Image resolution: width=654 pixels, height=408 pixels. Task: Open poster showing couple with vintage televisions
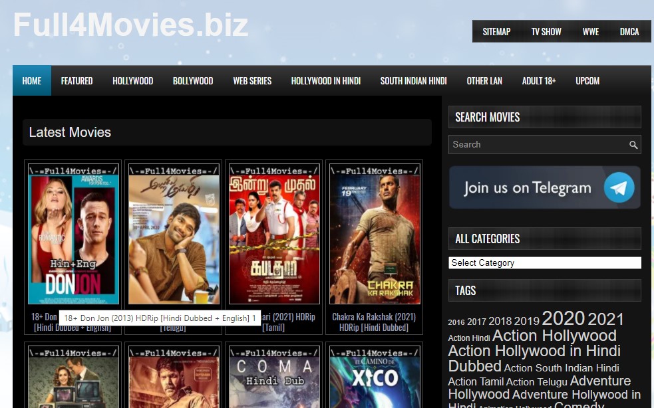(x=73, y=377)
